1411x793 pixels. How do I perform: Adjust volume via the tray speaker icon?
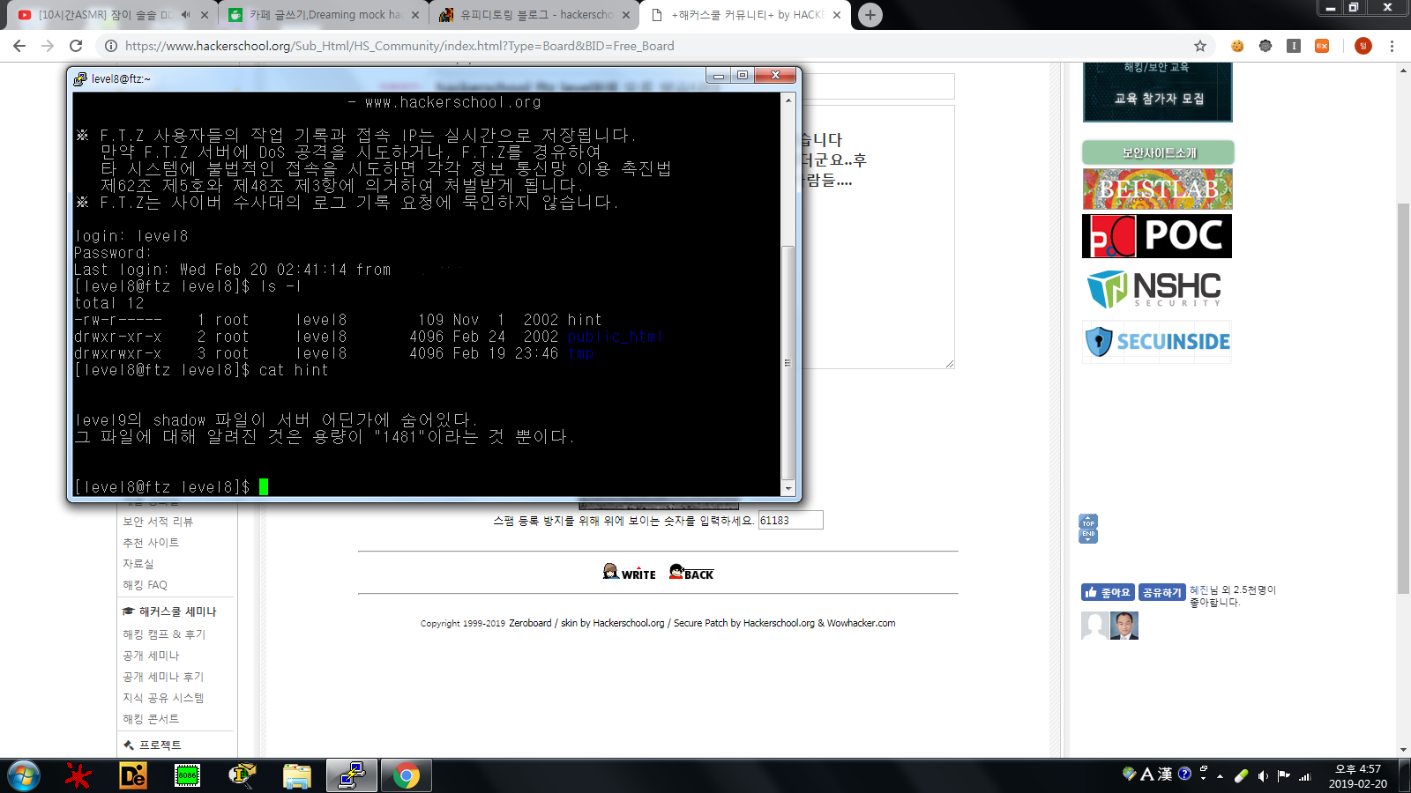tap(1263, 776)
